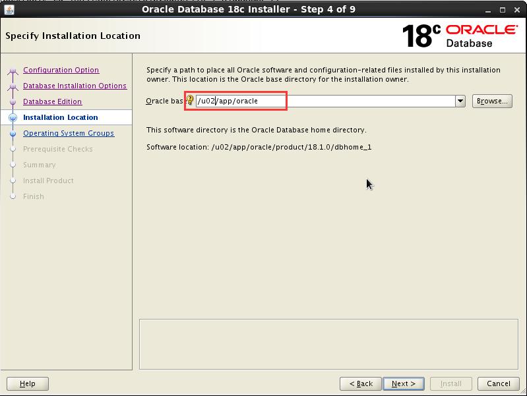Click the Operating System Groups step bullet icon
Viewport: 527px width, 396px height.
click(13, 134)
